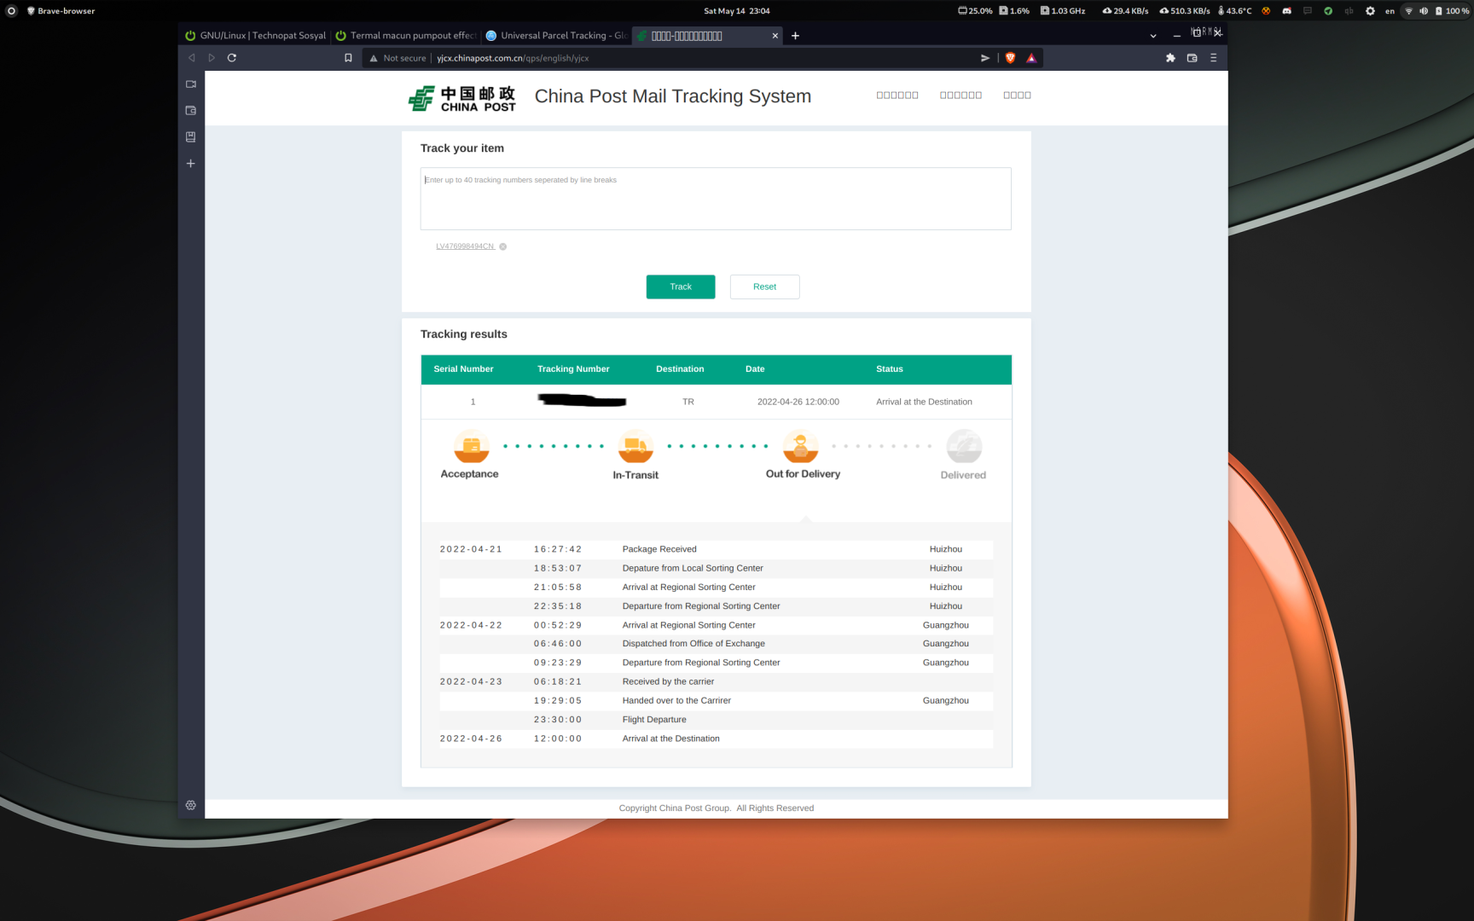Open the Brave Rewards triangle icon
This screenshot has width=1474, height=921.
1031,58
